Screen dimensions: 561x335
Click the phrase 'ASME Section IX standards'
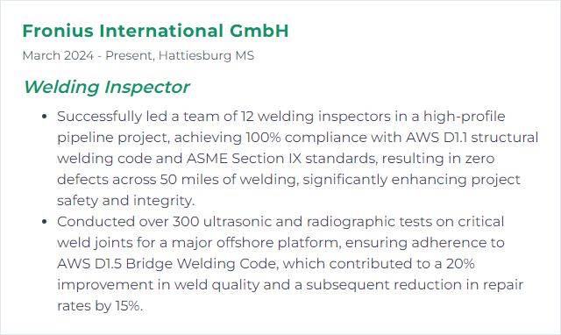pyautogui.click(x=281, y=159)
